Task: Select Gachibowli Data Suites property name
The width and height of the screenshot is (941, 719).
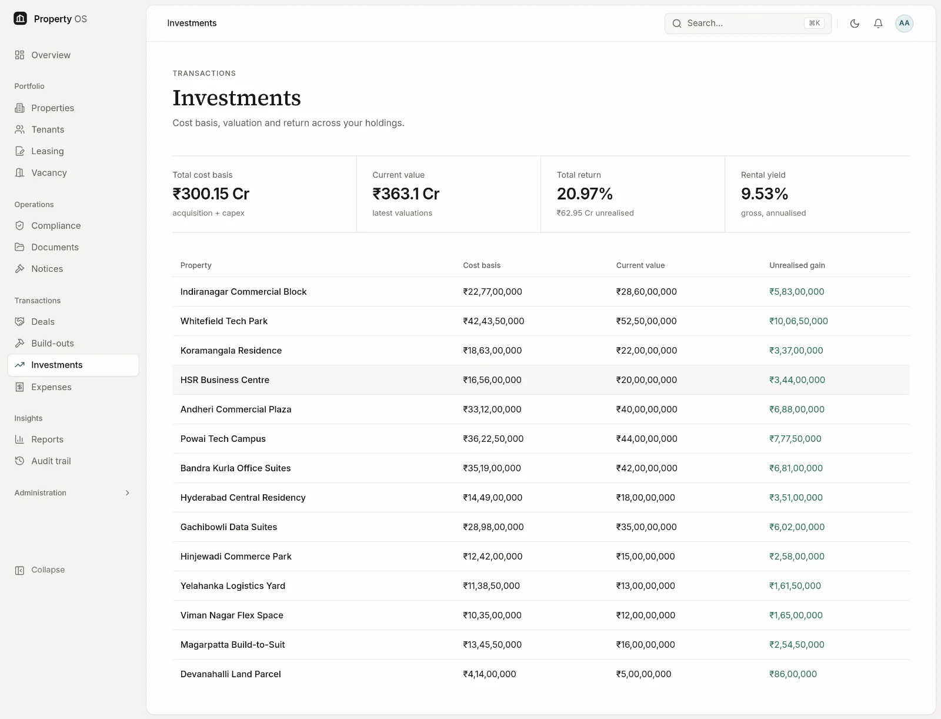Action: [x=229, y=527]
